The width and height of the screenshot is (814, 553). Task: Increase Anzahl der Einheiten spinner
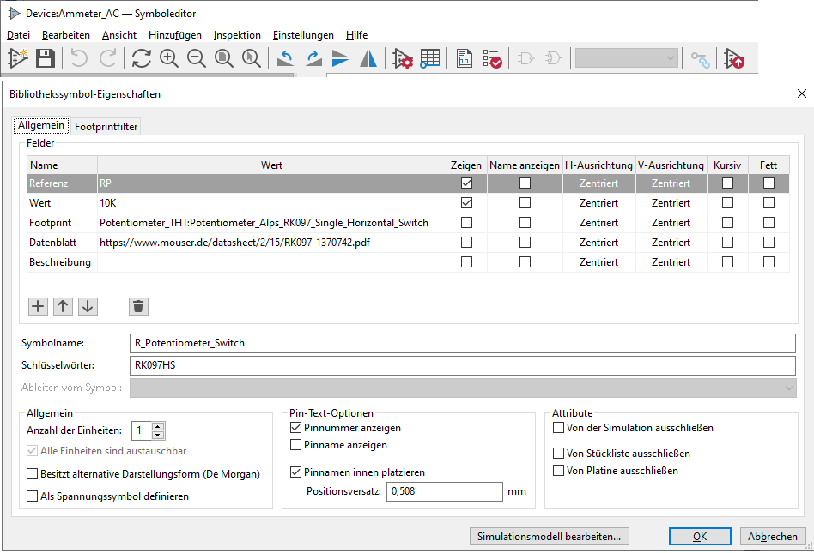158,427
